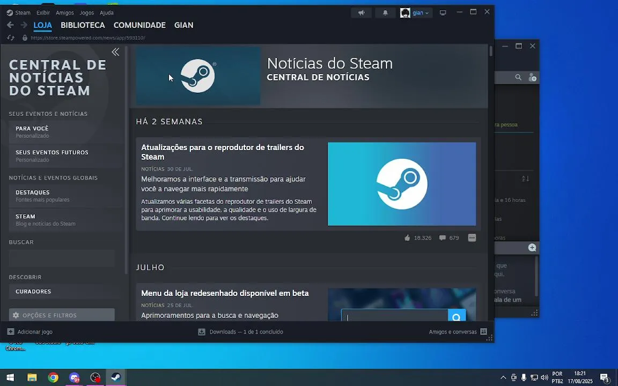This screenshot has height=386, width=618.
Task: Open the redesigned store menu beta article
Action: [x=225, y=293]
